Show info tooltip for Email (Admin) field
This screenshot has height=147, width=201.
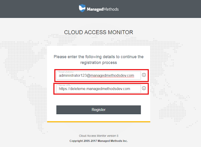point(144,75)
